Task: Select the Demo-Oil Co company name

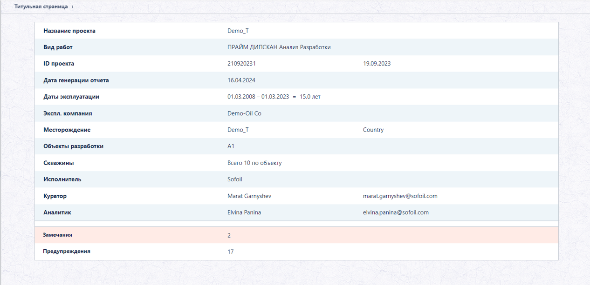Action: click(x=244, y=113)
